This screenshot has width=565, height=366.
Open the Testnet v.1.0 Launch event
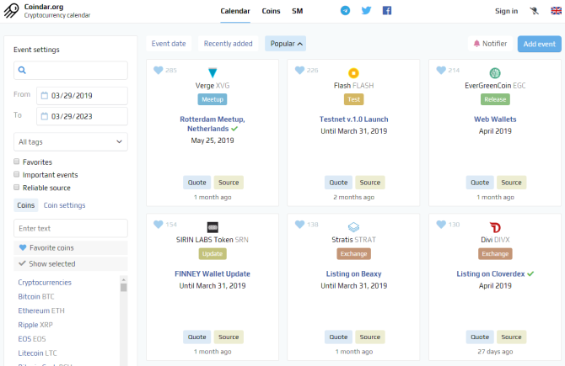[353, 119]
